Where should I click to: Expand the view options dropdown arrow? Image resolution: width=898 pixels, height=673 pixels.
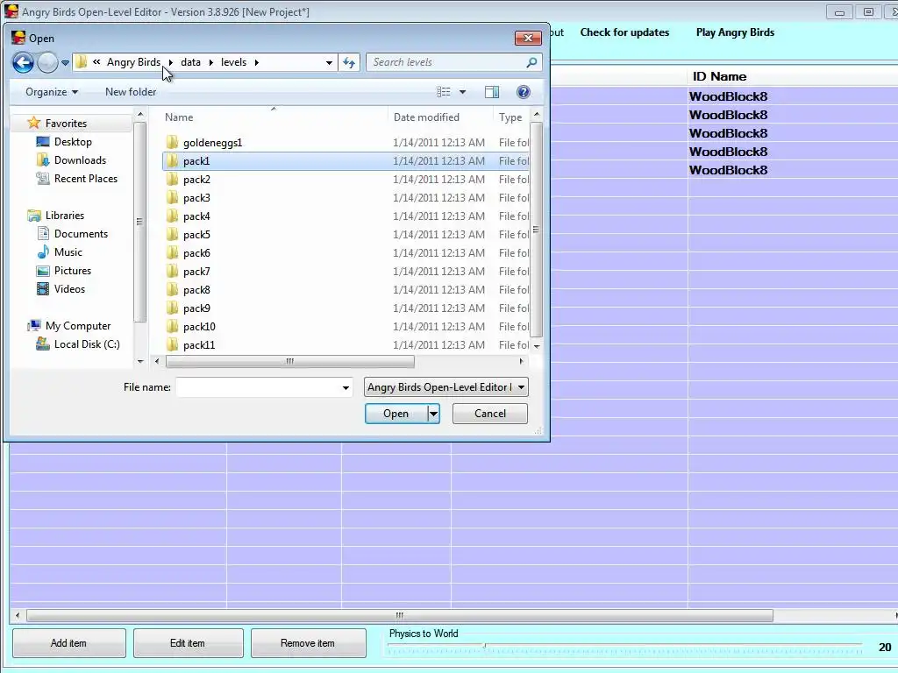pyautogui.click(x=463, y=92)
